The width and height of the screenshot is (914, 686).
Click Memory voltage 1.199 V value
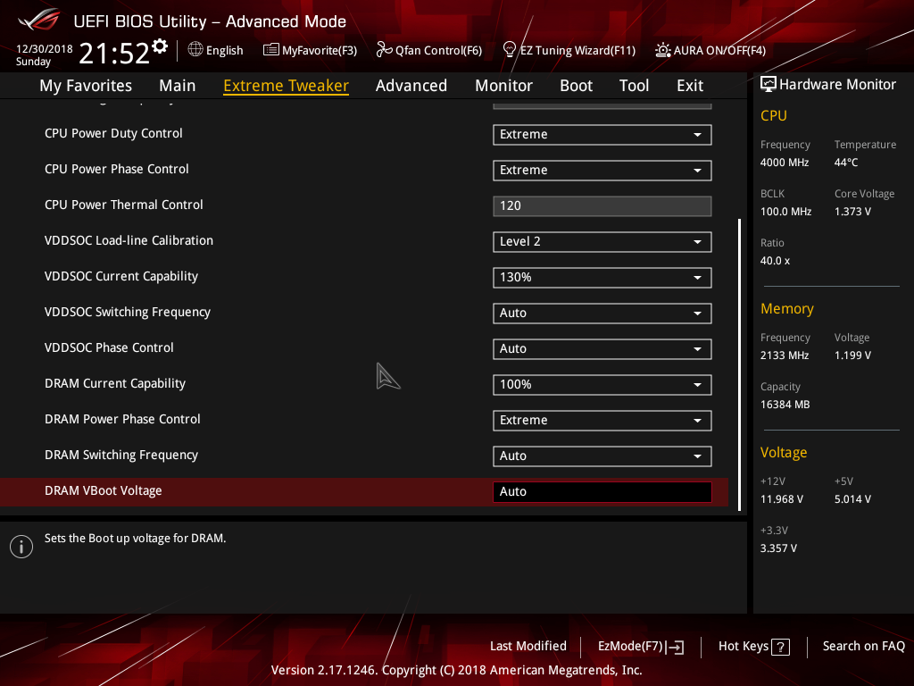(x=852, y=356)
